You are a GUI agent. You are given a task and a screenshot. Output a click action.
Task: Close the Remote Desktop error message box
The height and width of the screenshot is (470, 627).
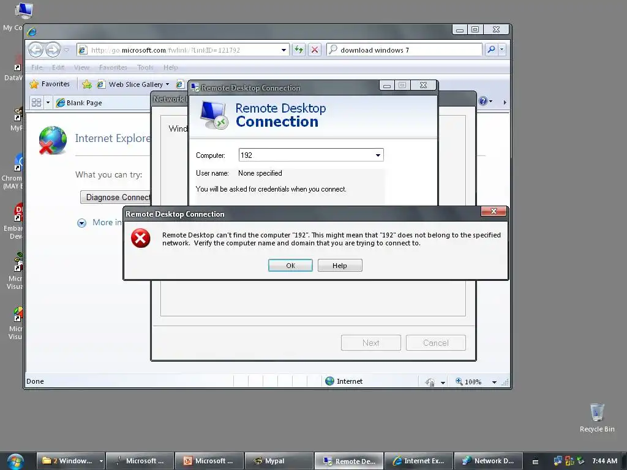[x=494, y=211]
